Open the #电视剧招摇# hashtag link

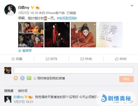(x=67, y=18)
